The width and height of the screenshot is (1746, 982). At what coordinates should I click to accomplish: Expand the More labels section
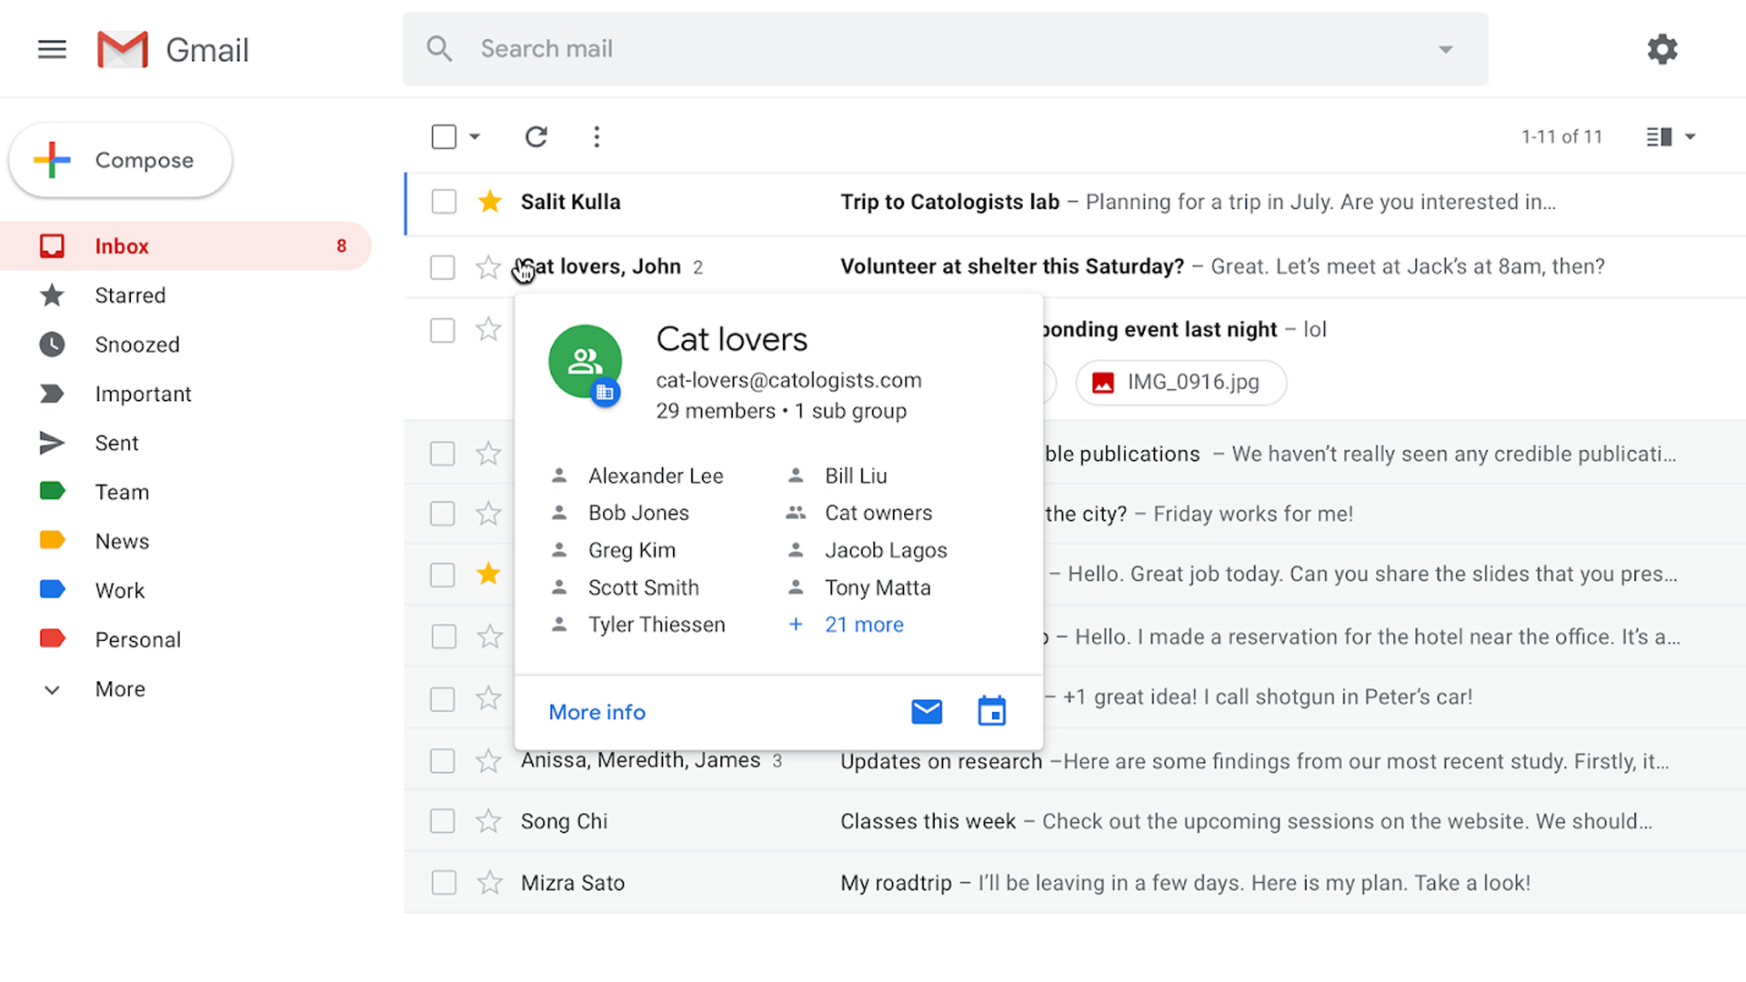point(120,688)
